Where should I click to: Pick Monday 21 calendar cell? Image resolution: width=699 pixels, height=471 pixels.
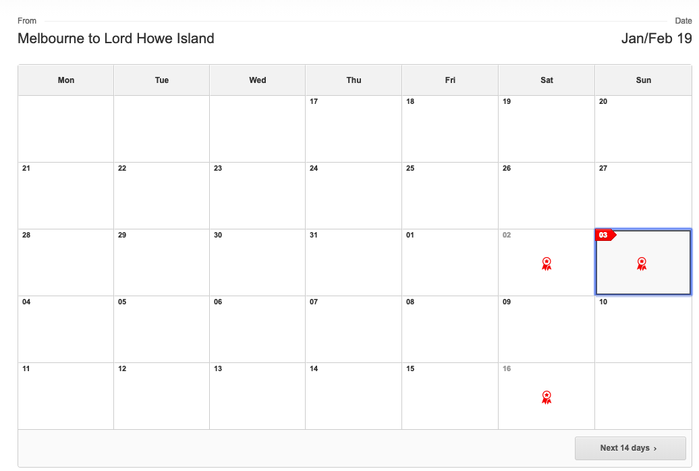66,196
